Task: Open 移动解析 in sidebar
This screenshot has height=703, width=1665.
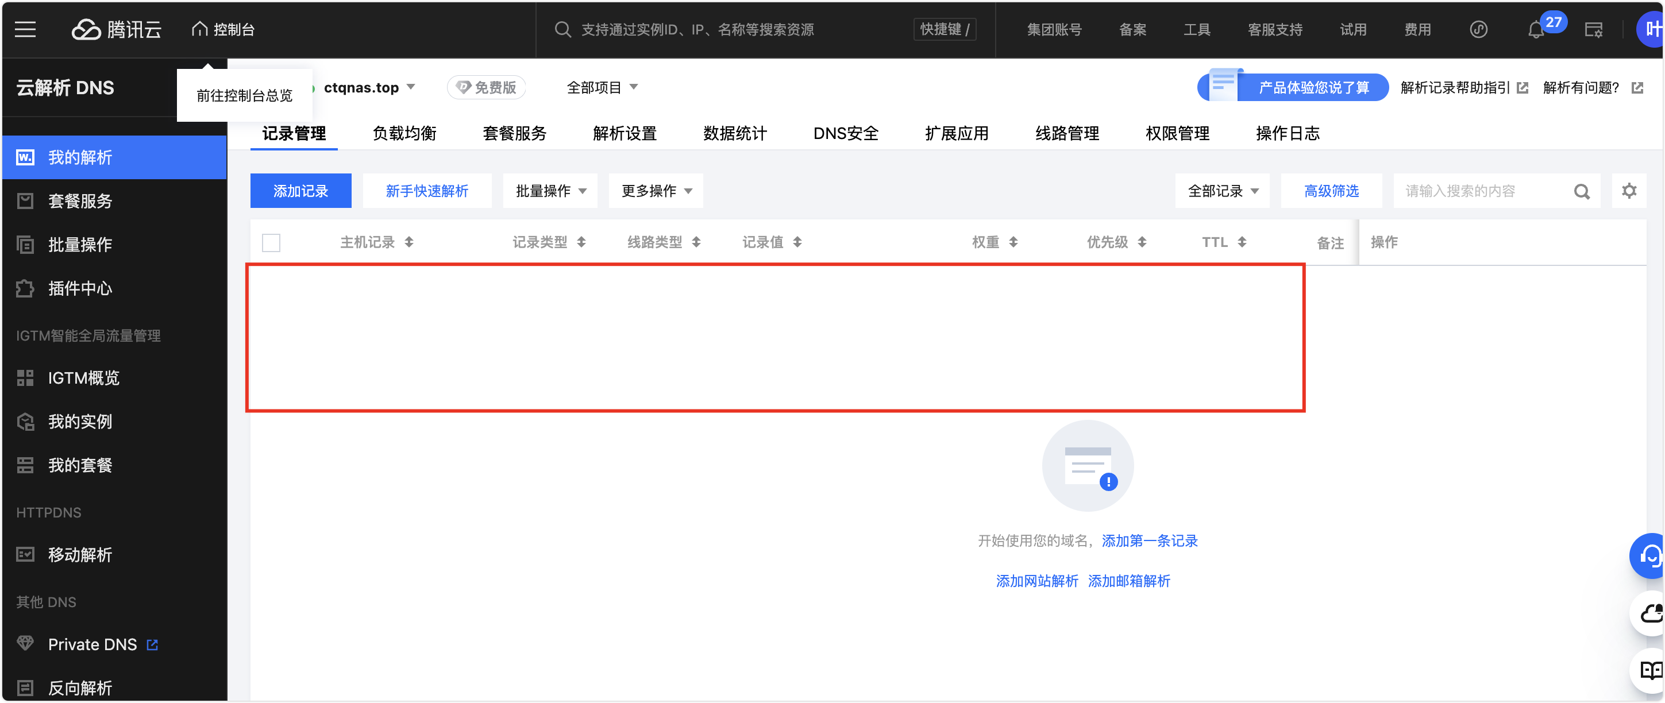Action: pyautogui.click(x=114, y=554)
